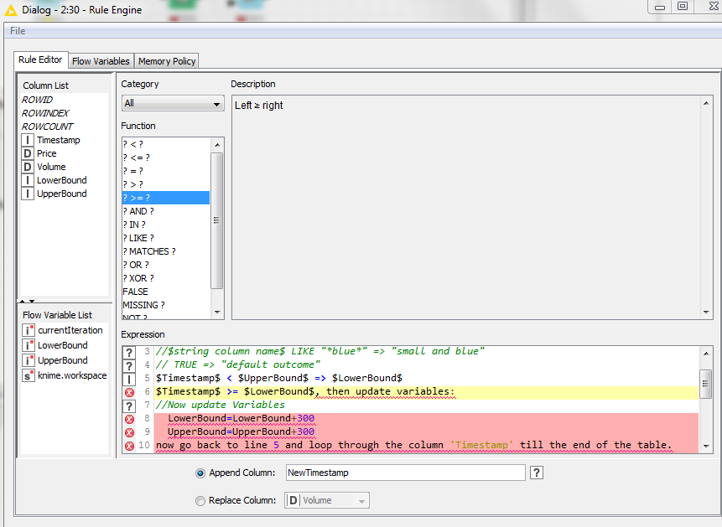
Task: Click the red error icon on line 10
Action: coord(129,446)
